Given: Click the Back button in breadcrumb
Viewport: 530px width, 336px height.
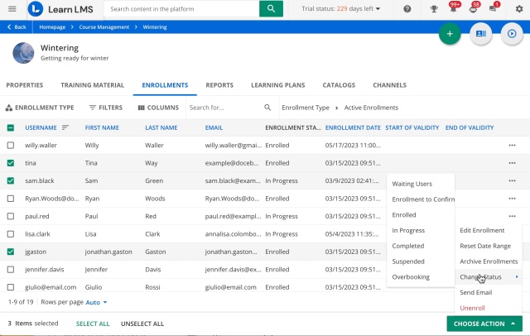Looking at the screenshot, I should [16, 26].
